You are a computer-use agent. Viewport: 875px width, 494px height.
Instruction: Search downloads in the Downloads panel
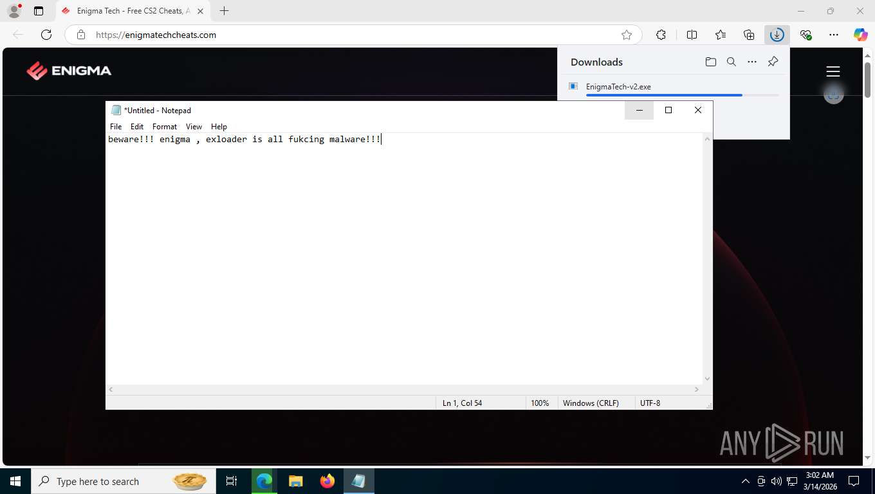(x=732, y=62)
